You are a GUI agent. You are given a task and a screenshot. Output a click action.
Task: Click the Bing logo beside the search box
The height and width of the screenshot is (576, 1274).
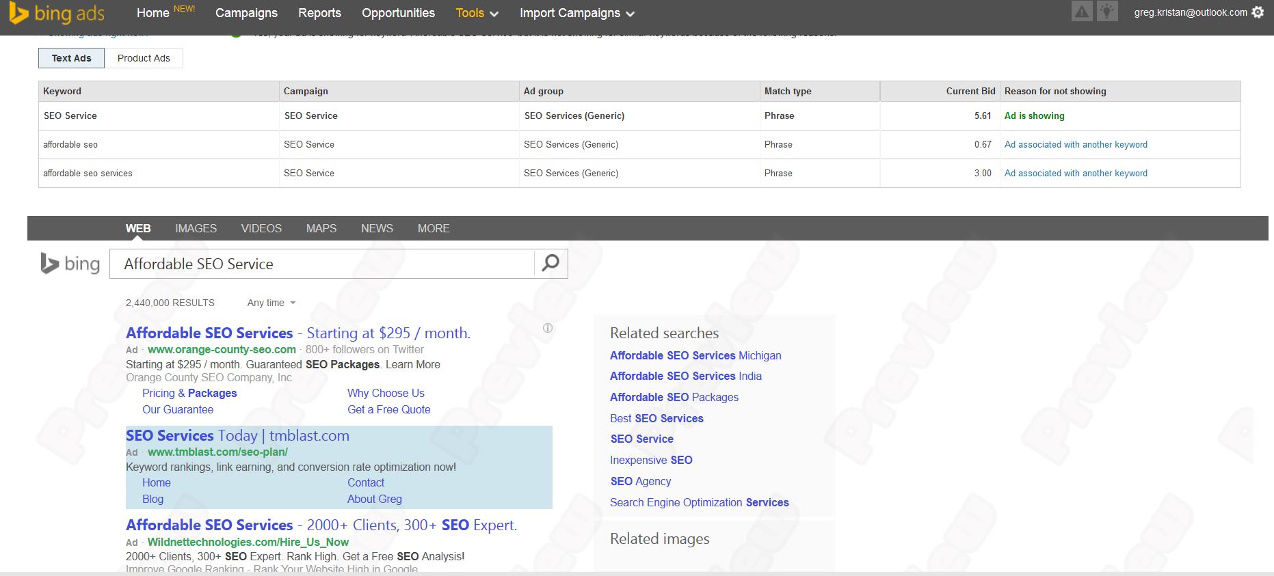(70, 264)
